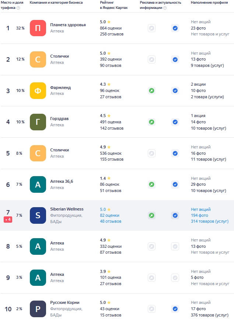Screen dimensions: 234x322
Task: Click grey unverified badge in the 101 оценка row
Action: pos(175,278)
